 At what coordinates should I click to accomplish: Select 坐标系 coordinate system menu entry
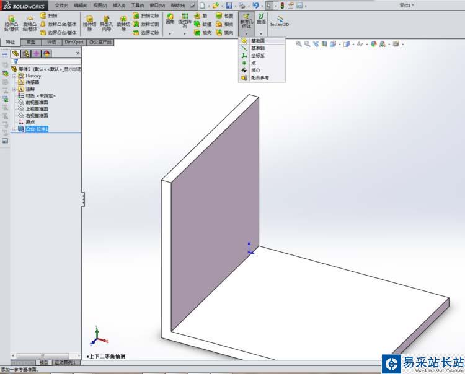(262, 55)
